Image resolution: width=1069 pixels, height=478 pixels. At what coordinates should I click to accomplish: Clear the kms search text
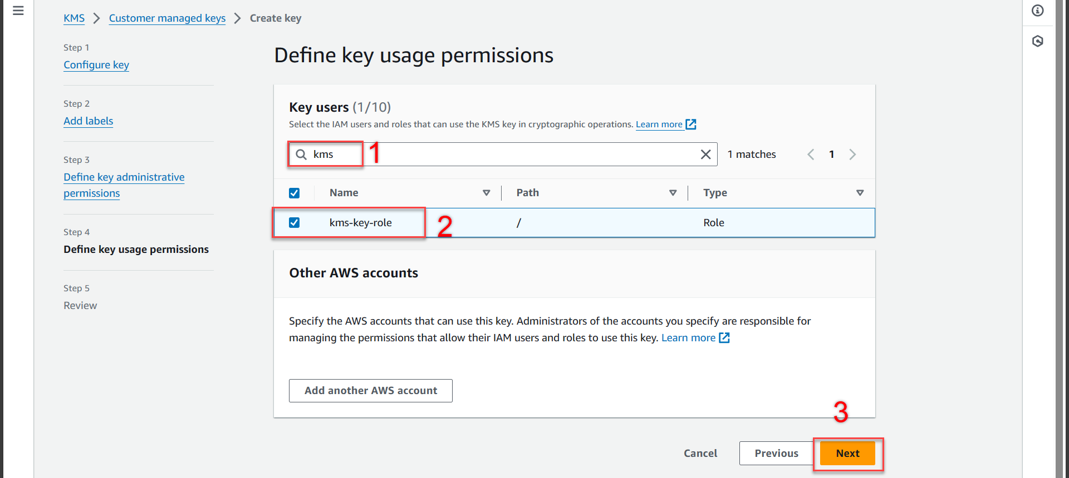(705, 155)
